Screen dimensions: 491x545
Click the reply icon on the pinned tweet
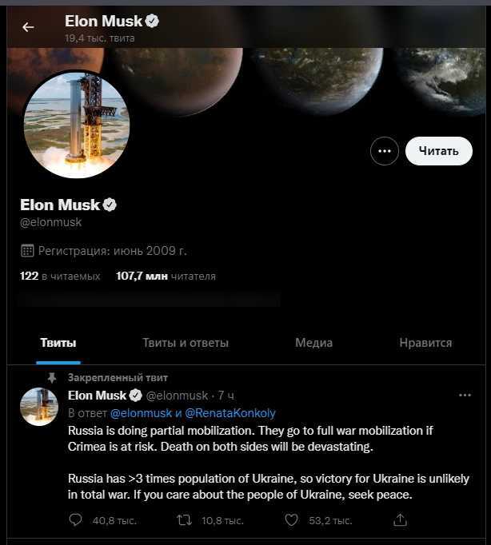click(75, 520)
